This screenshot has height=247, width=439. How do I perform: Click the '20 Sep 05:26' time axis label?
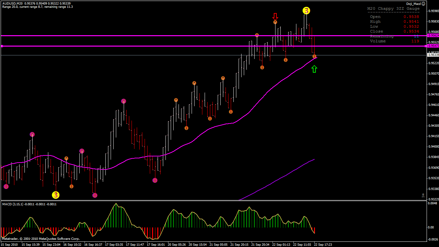(x=177, y=244)
